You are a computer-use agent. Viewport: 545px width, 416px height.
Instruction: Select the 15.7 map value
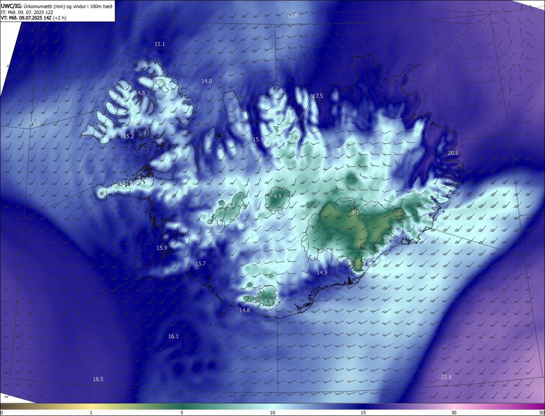[201, 264]
